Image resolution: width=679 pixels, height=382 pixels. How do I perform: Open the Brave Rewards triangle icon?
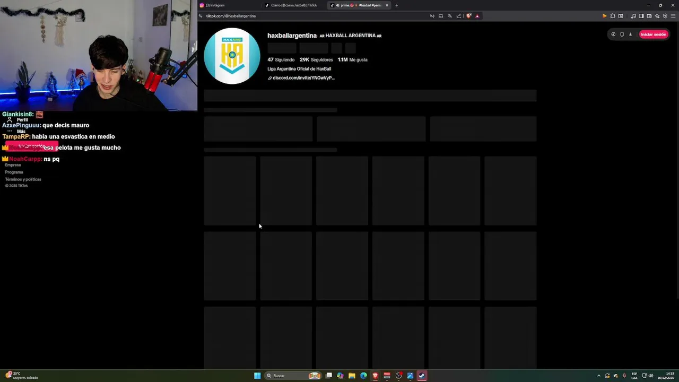click(477, 16)
